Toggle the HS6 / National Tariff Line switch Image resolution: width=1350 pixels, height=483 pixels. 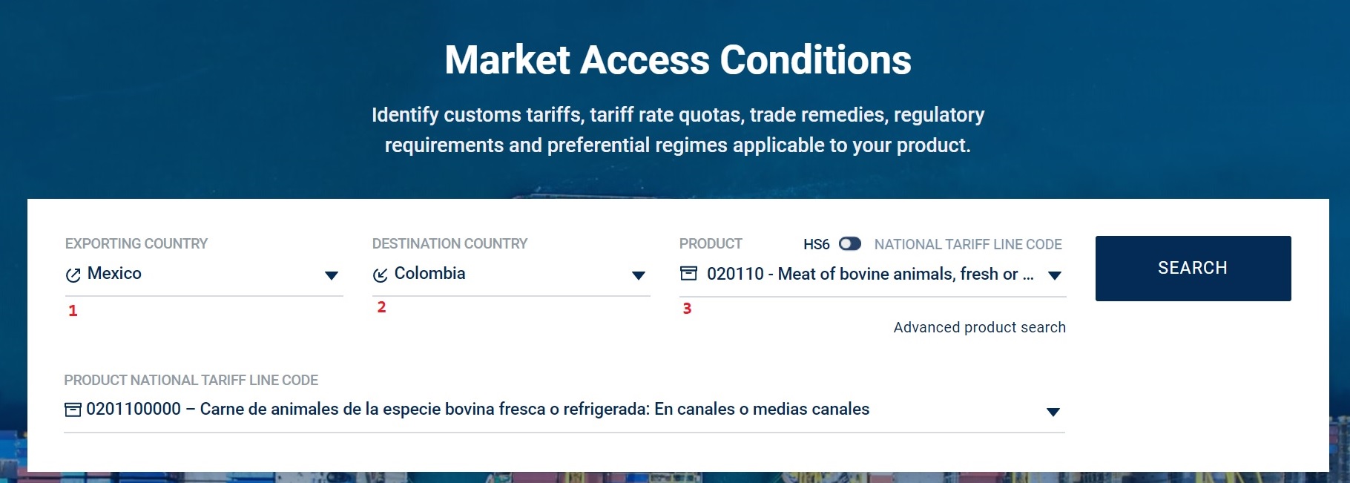(x=850, y=244)
